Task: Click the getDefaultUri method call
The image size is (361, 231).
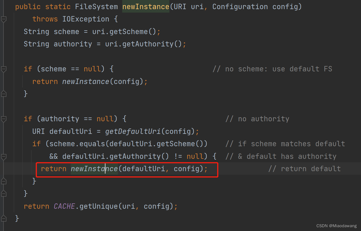Action: [133, 131]
